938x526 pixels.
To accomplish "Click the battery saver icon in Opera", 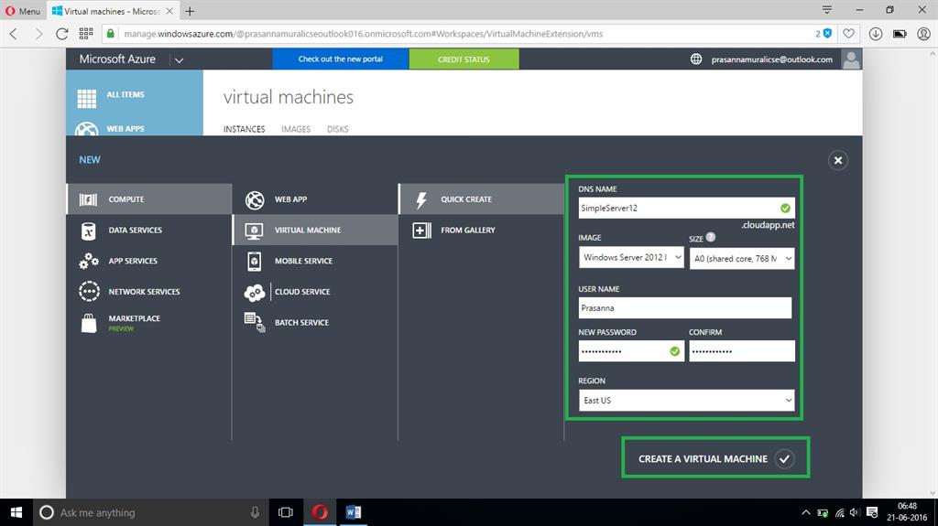I will coord(900,34).
